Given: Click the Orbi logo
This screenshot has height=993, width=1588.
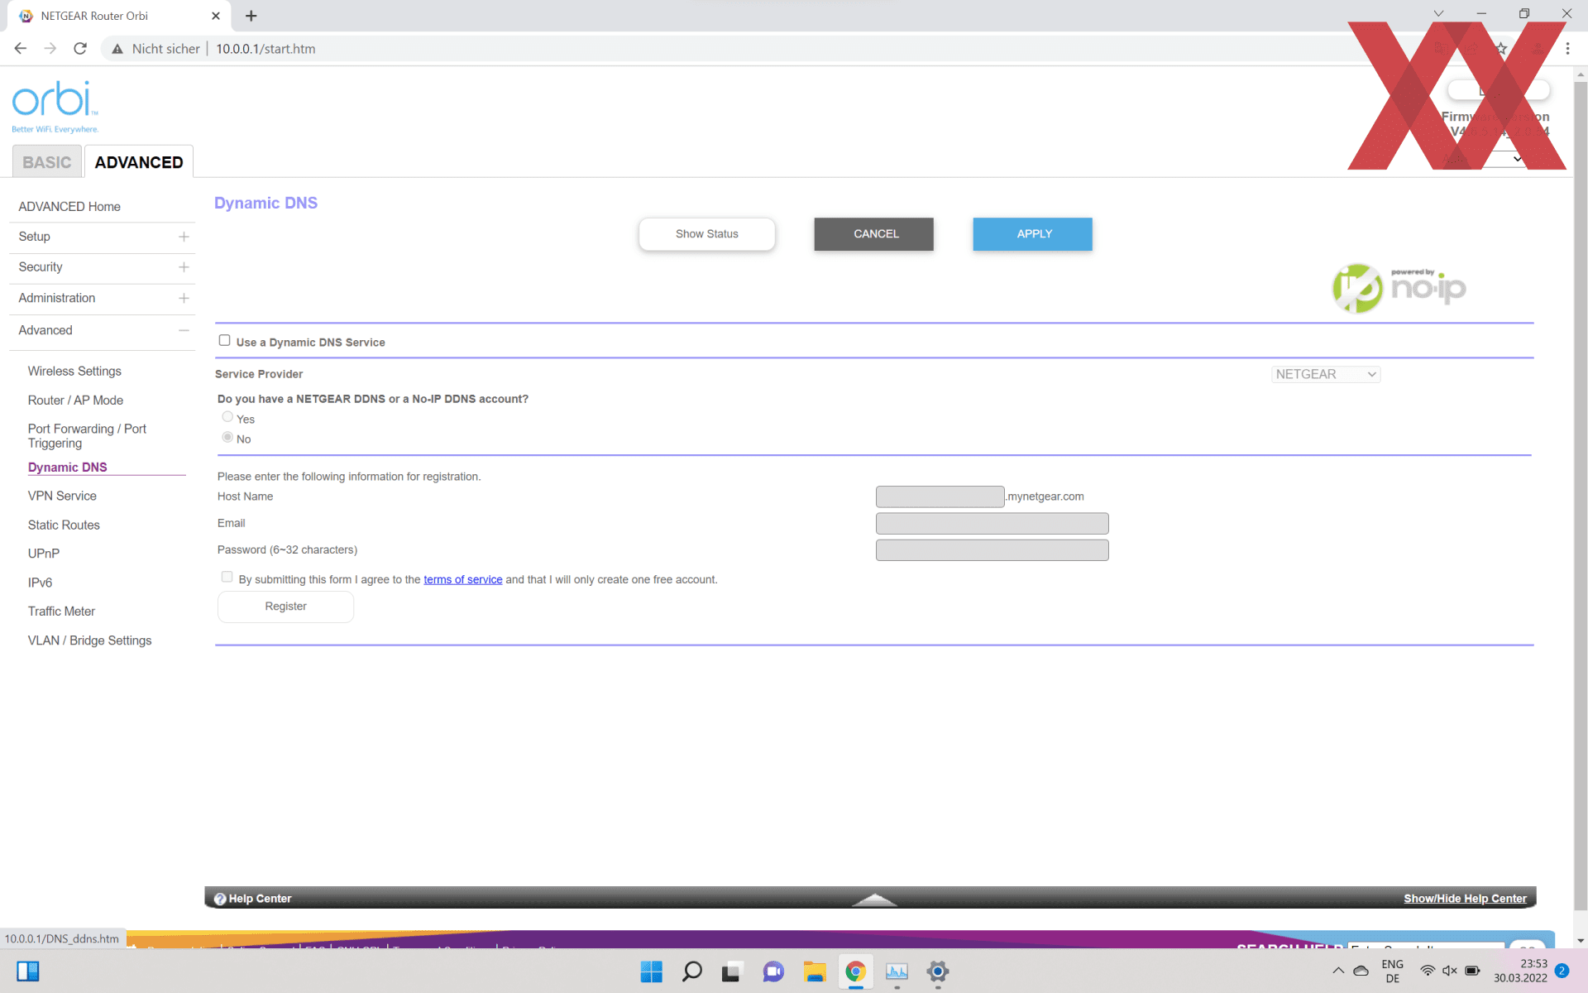Looking at the screenshot, I should [x=55, y=107].
